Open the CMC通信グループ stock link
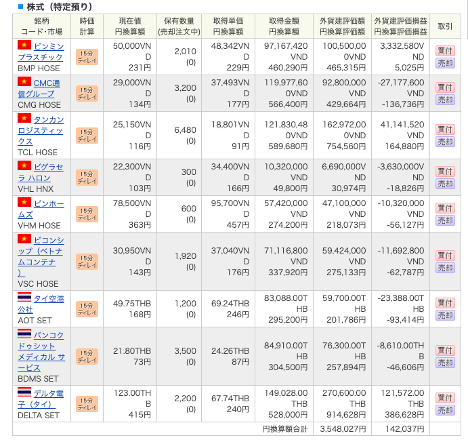This screenshot has height=444, width=468. tap(39, 88)
